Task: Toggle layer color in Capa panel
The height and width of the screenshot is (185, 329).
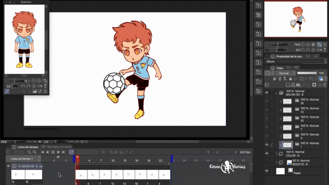Action: click(321, 79)
